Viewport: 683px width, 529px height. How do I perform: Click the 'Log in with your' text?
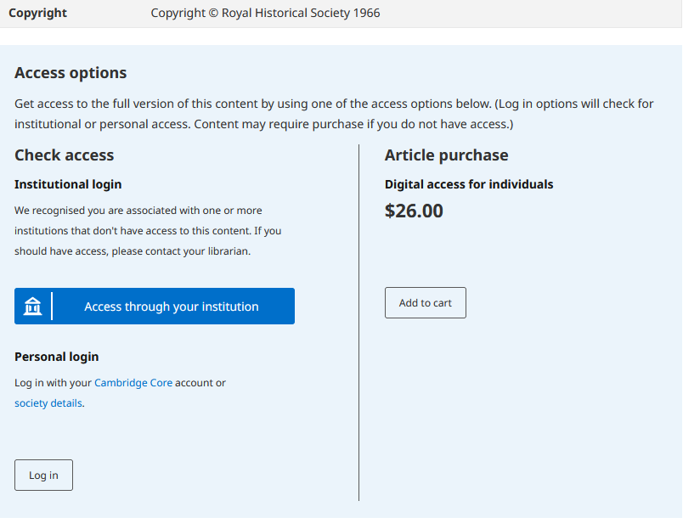[x=53, y=383]
